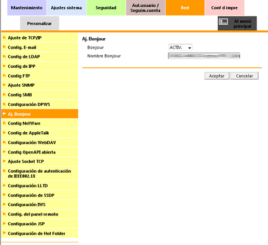This screenshot has width=268, height=245.
Task: Click arrow icon beside Configuración DPWS
Action: (5, 104)
